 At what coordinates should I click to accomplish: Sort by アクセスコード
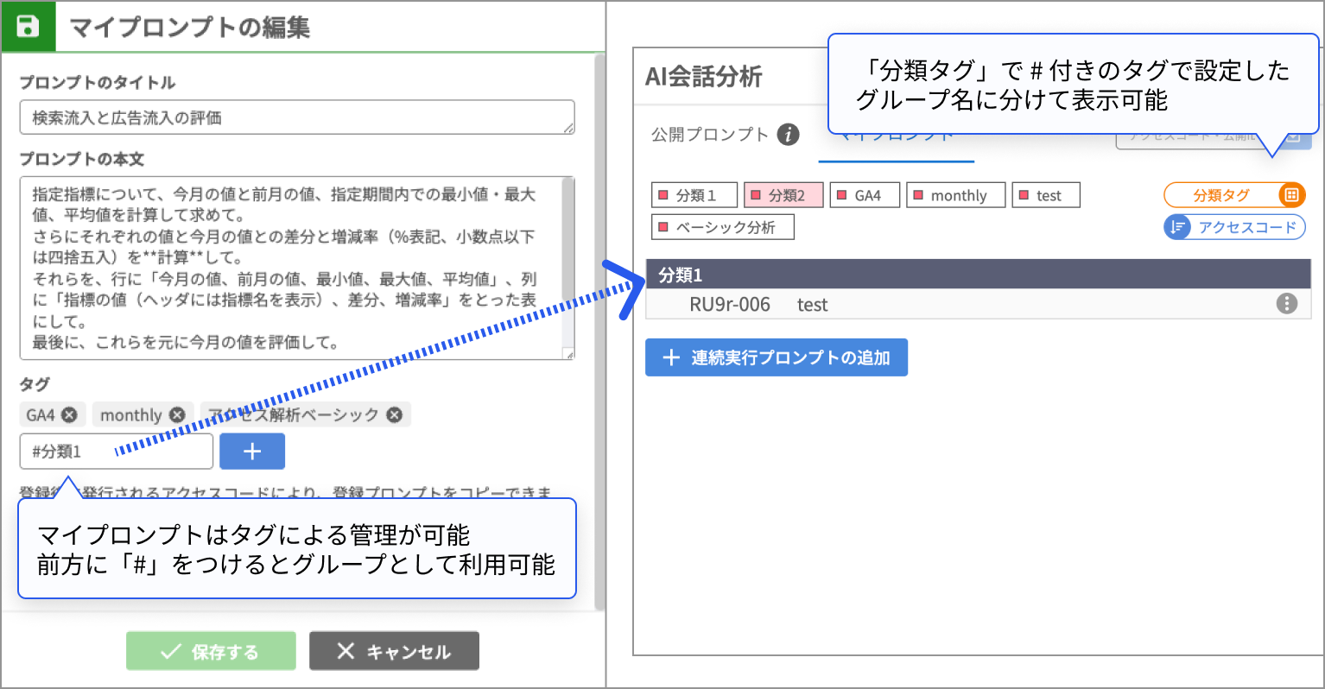coord(1233,227)
